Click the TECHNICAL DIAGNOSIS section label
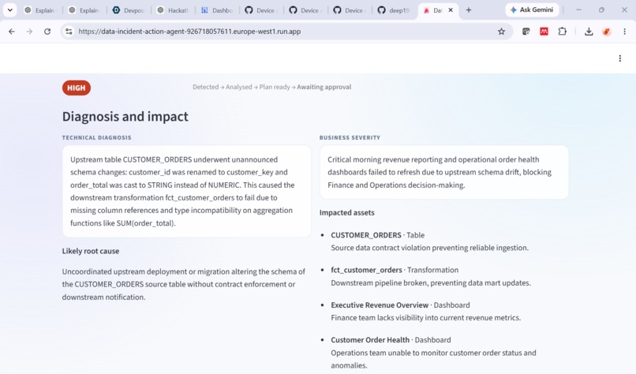 96,137
